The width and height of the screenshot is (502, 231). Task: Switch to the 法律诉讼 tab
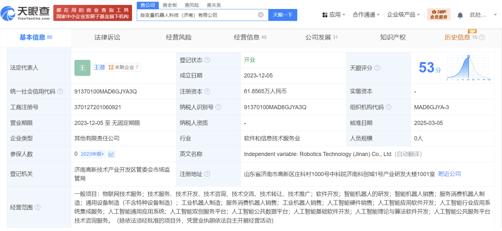[x=107, y=37]
